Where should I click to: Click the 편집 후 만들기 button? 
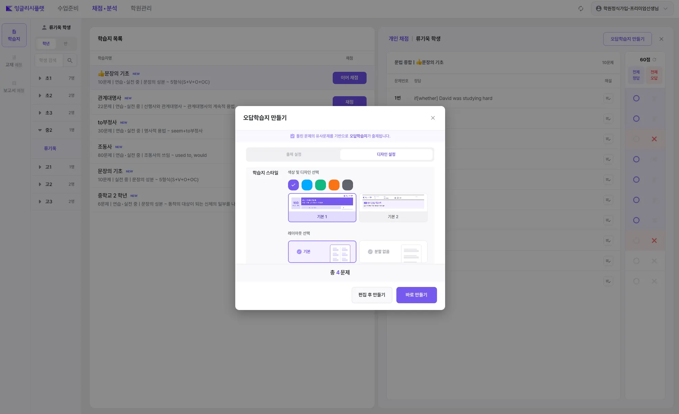(371, 295)
